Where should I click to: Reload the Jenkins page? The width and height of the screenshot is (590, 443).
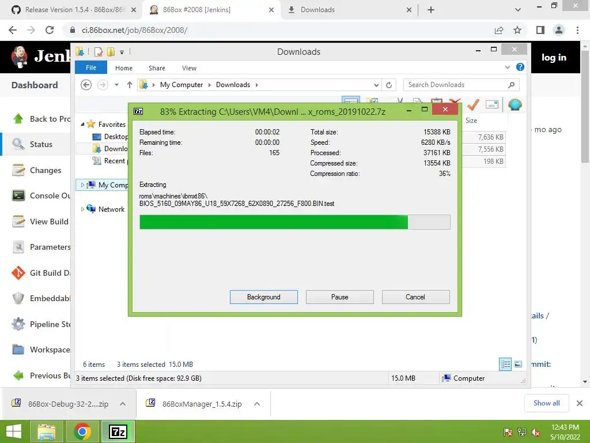[x=50, y=30]
